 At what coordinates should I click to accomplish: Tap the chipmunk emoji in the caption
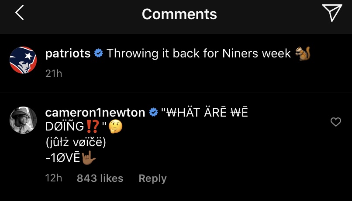coord(302,54)
